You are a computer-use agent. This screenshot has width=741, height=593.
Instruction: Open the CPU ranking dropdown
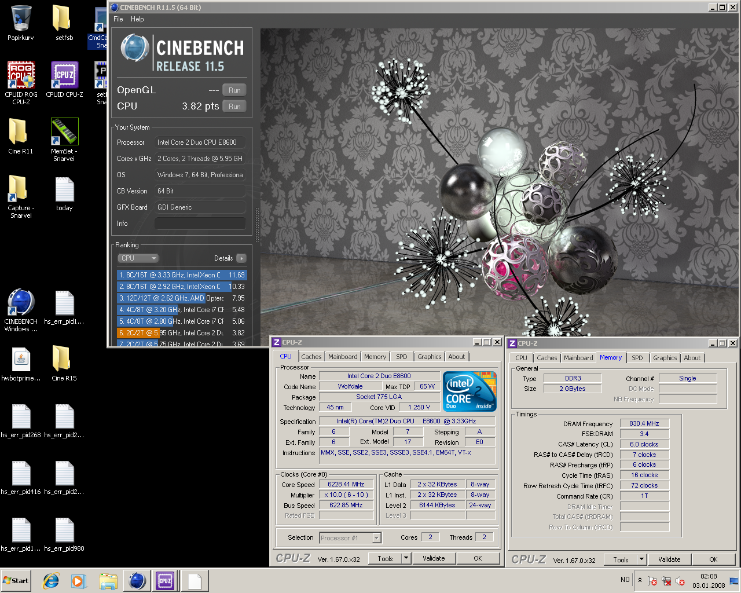point(138,258)
